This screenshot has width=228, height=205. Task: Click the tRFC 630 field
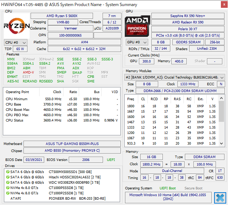pos(220,177)
